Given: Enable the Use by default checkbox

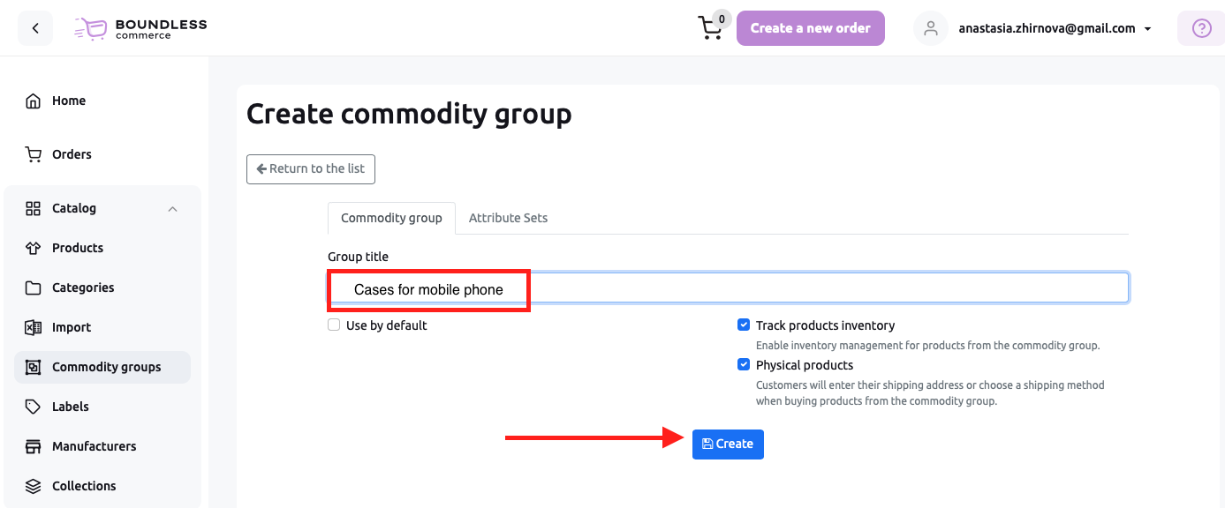Looking at the screenshot, I should click(334, 325).
